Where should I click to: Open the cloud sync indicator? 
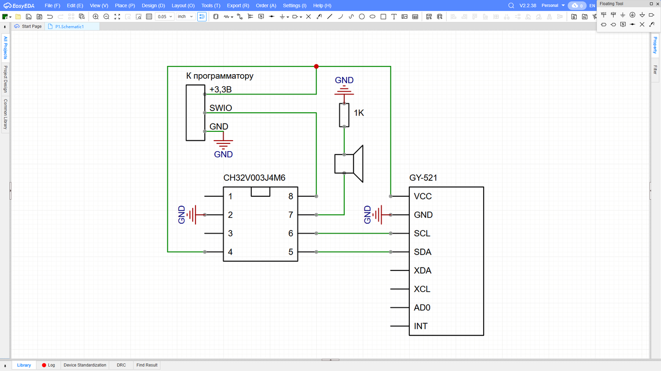click(577, 5)
